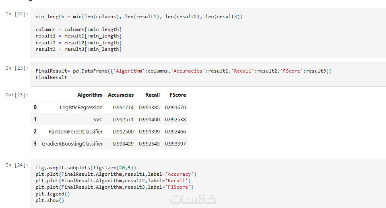
Task: Click the In [23] cell prompt
Action: [x=17, y=68]
